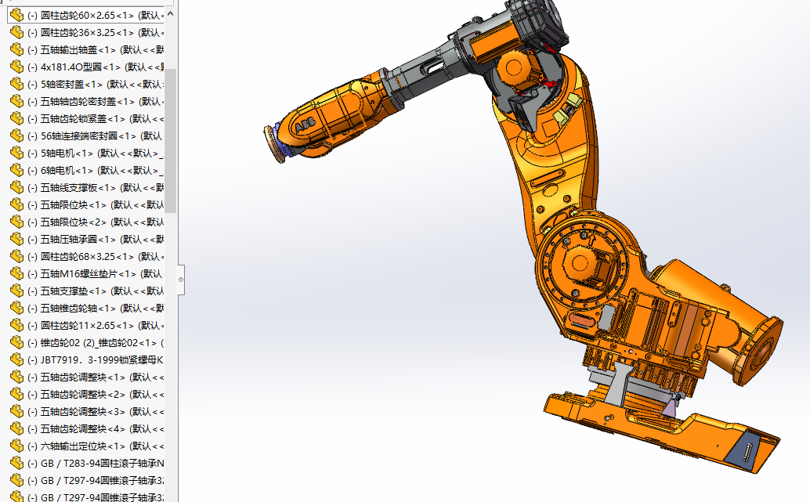
Task: Click the feature tree scroll-up arrow
Action: [171, 14]
